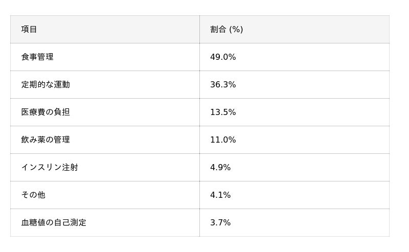This screenshot has width=409, height=252.
Task: Click the 4.1% value
Action: 220,195
